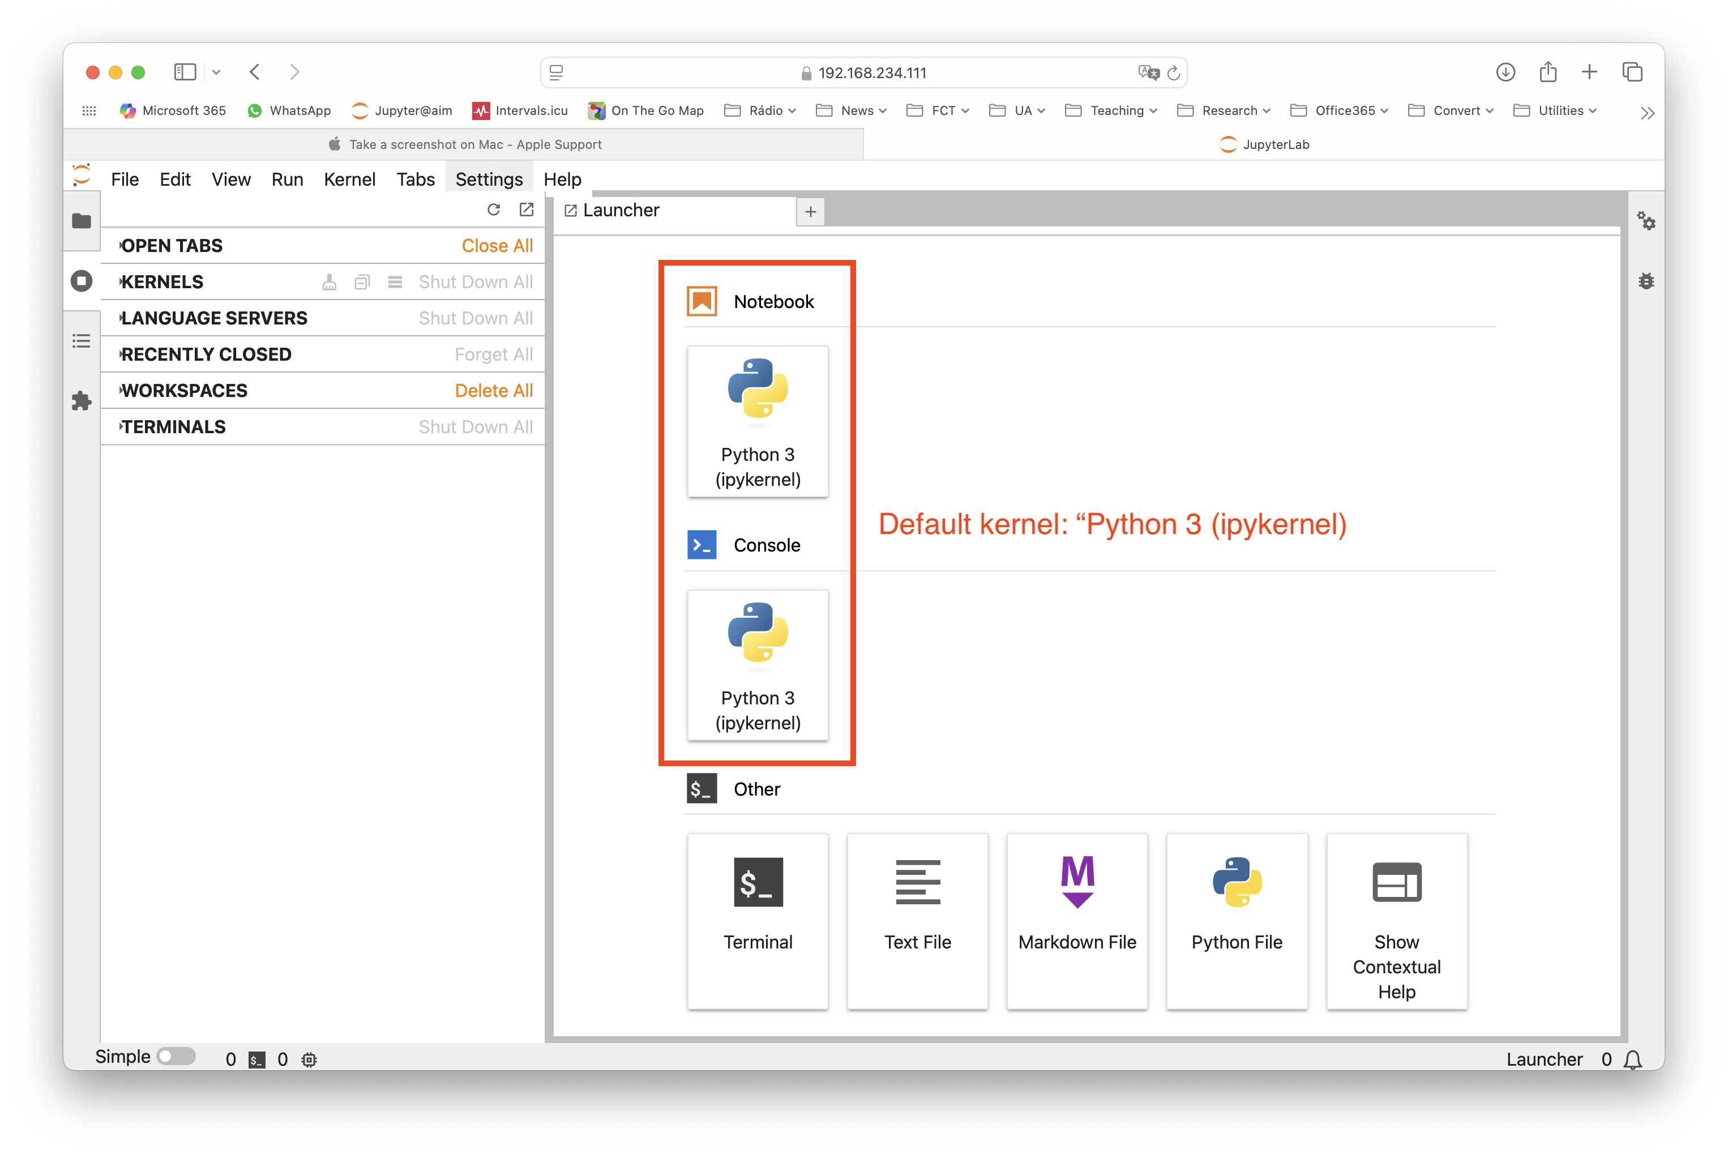Image resolution: width=1728 pixels, height=1154 pixels.
Task: Switch kernels to list view icon
Action: 395,282
